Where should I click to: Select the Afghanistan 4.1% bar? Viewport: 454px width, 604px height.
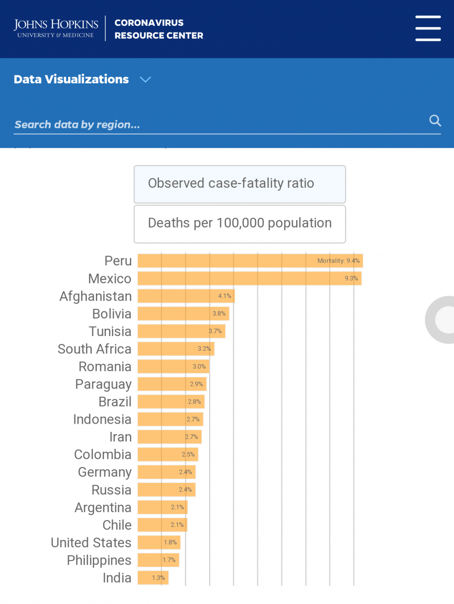click(x=186, y=296)
